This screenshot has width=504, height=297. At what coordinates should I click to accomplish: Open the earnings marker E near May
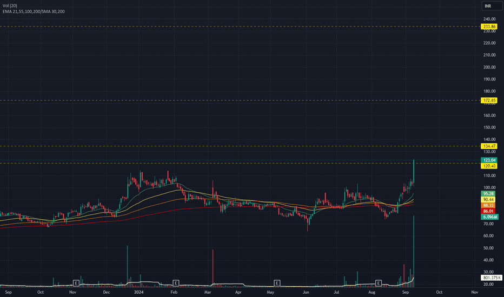point(277,283)
